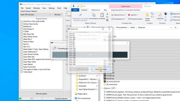Open hakchi Kernel menu
The image size is (180, 101).
click(28, 8)
